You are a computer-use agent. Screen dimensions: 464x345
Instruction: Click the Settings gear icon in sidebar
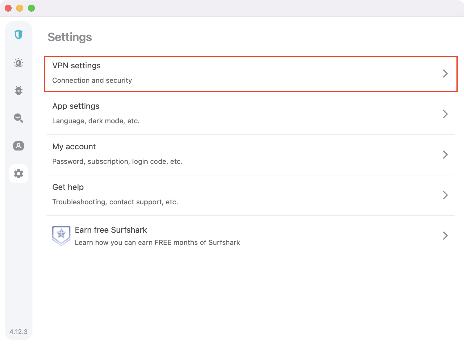[x=19, y=174]
